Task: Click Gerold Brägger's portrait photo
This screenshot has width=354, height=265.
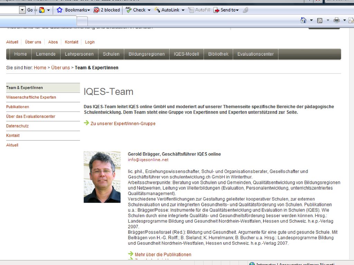Action: coord(102,177)
